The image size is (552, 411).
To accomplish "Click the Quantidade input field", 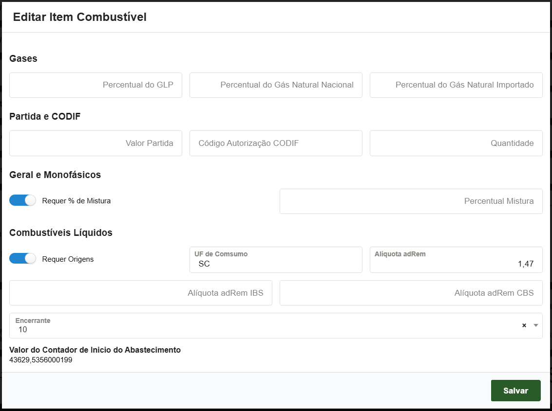I will 456,143.
